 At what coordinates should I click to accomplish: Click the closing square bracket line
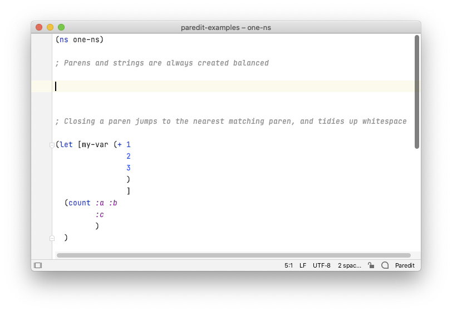click(x=128, y=191)
